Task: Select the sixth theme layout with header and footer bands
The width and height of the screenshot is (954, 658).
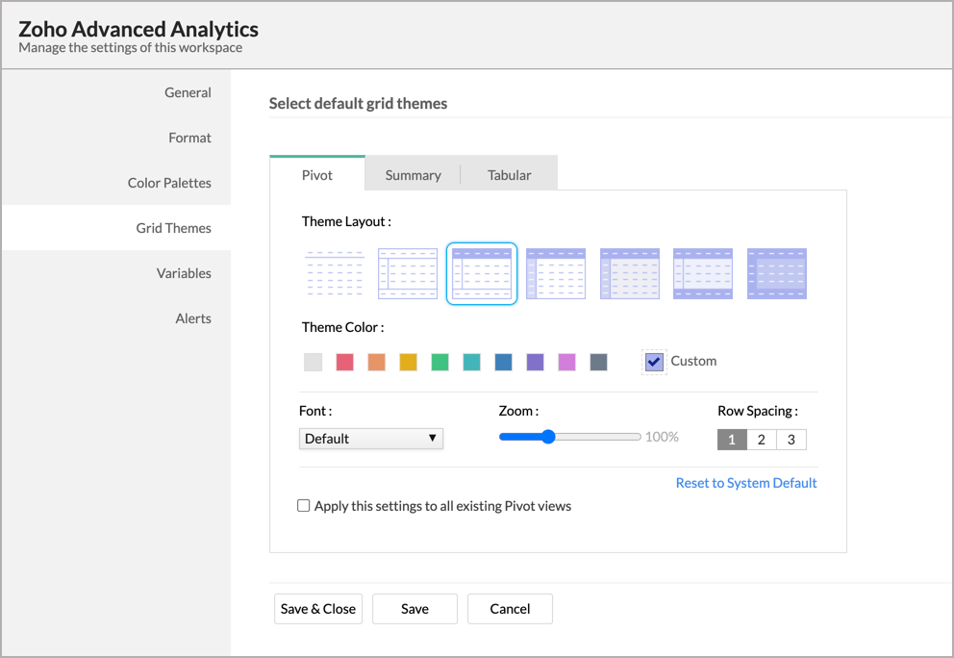Action: (703, 273)
